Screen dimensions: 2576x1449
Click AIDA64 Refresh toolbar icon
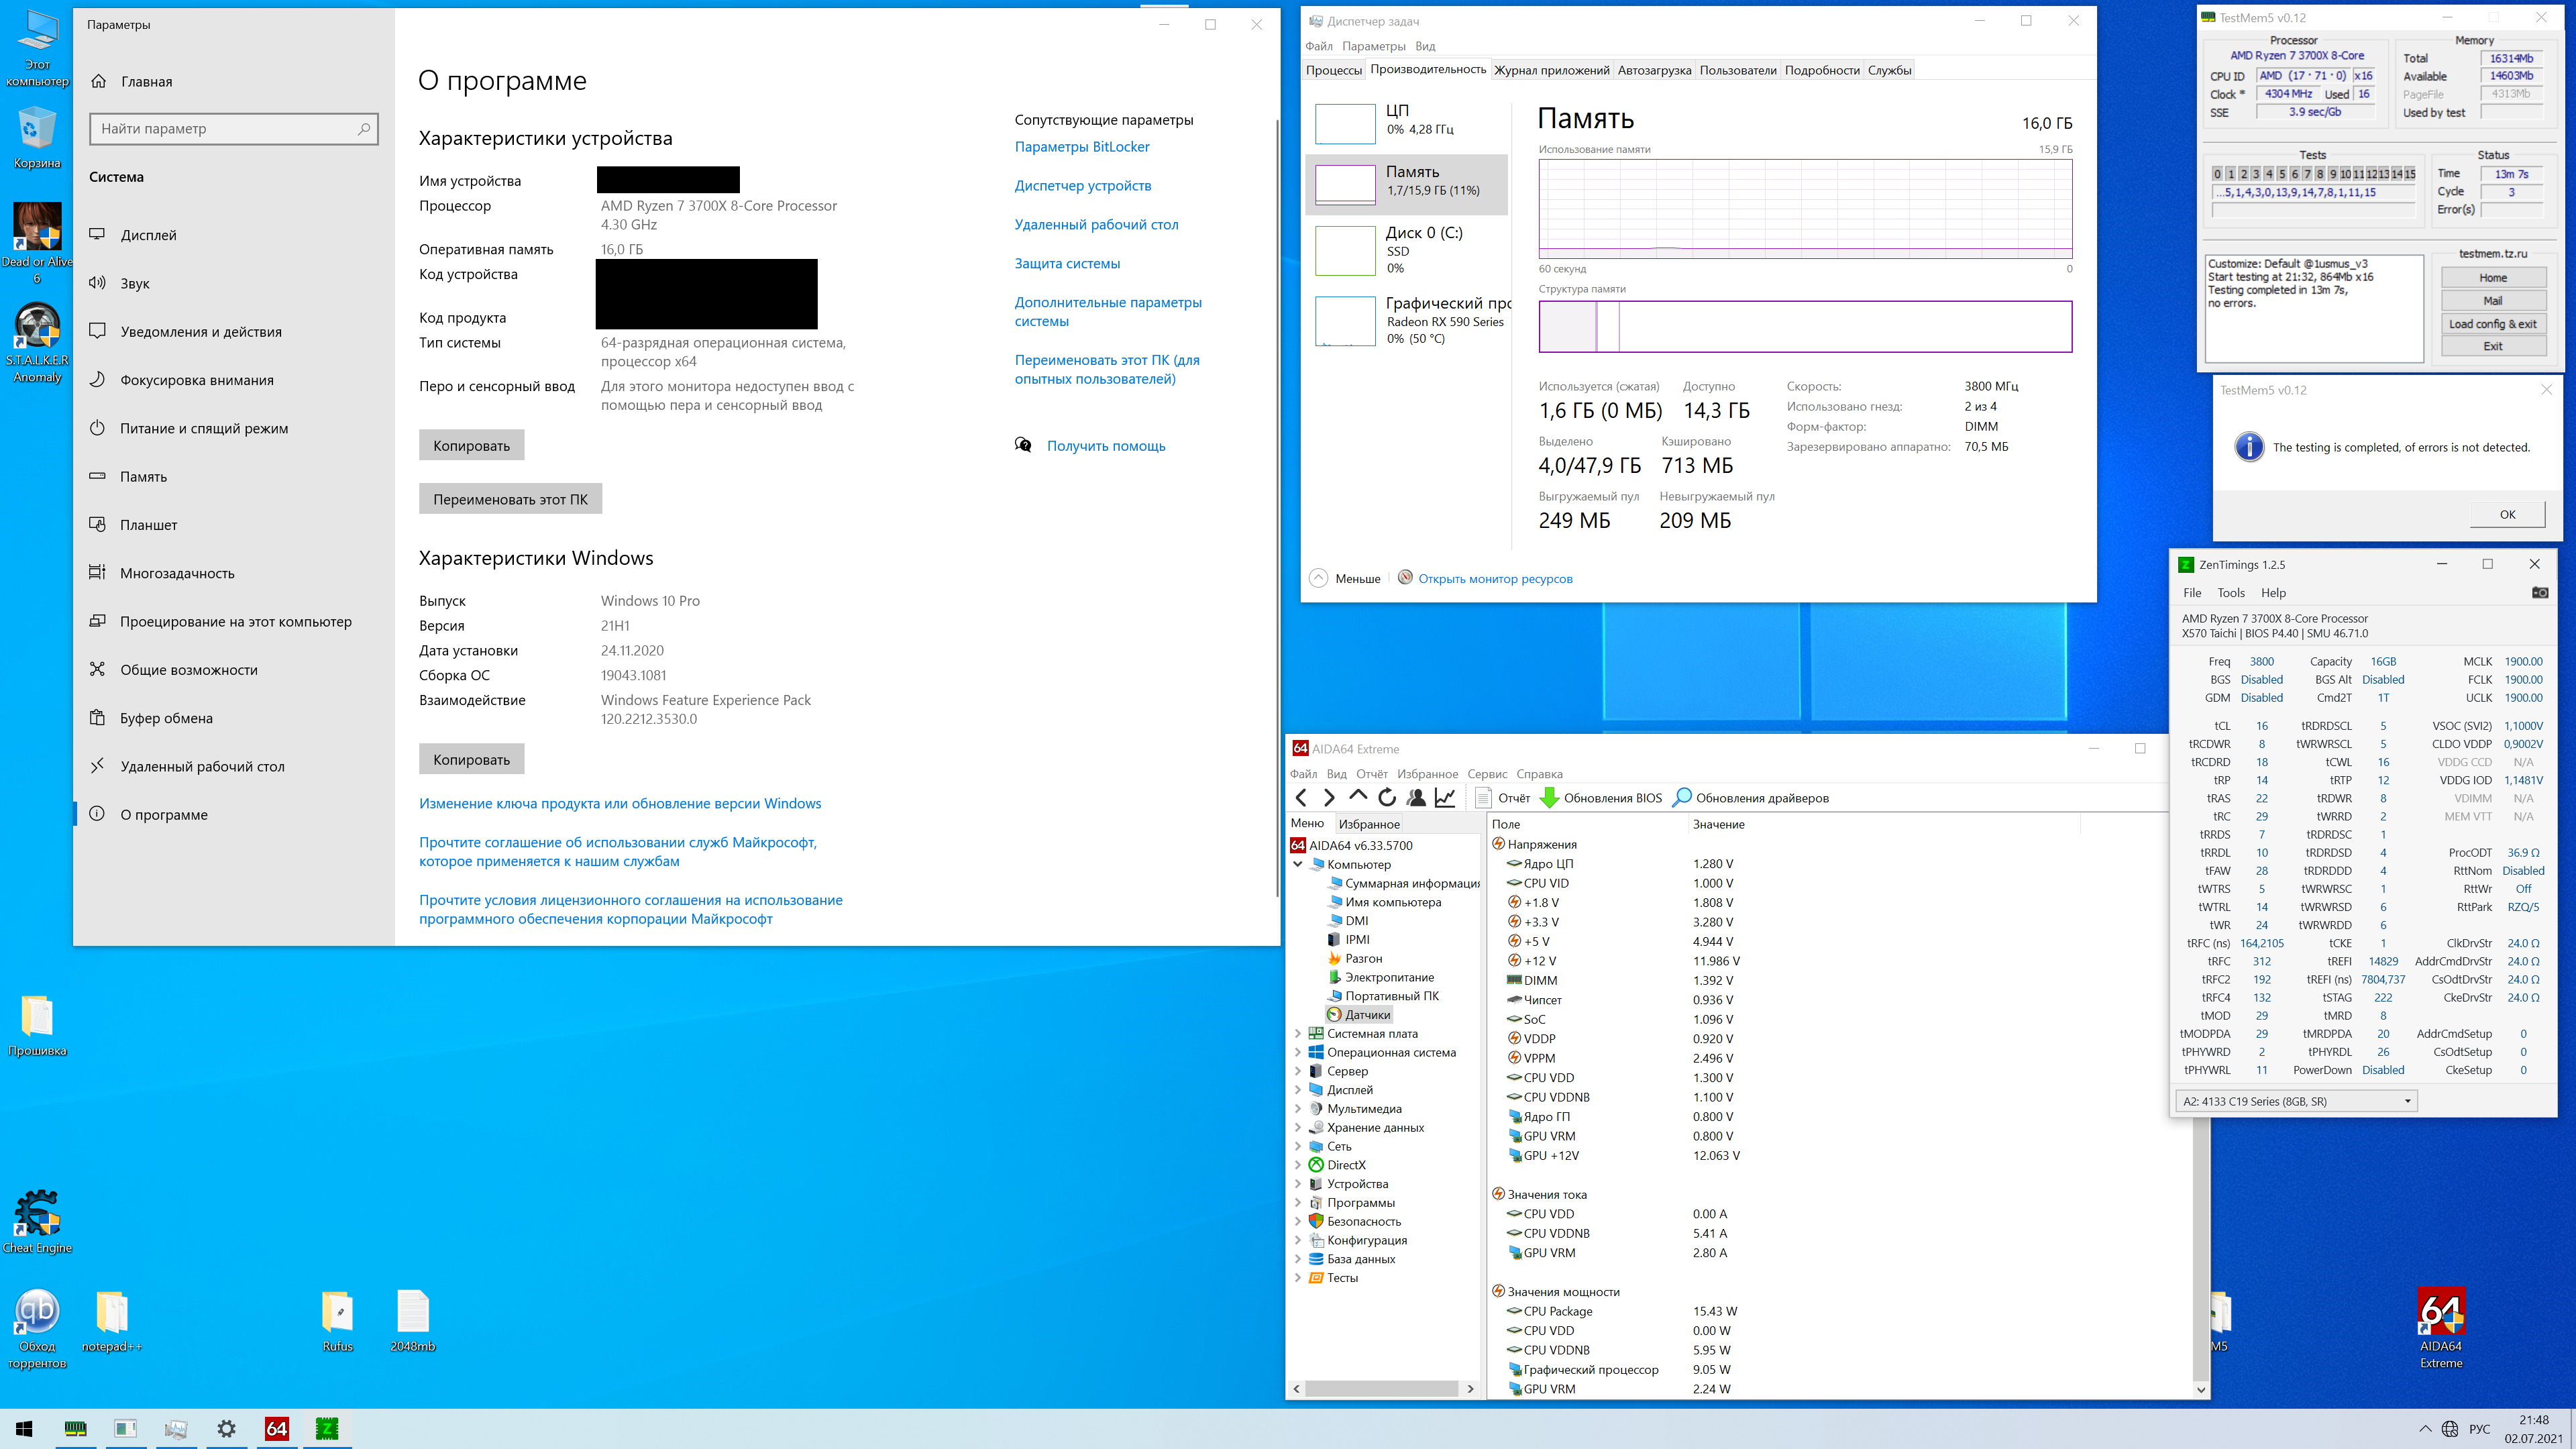[1387, 797]
